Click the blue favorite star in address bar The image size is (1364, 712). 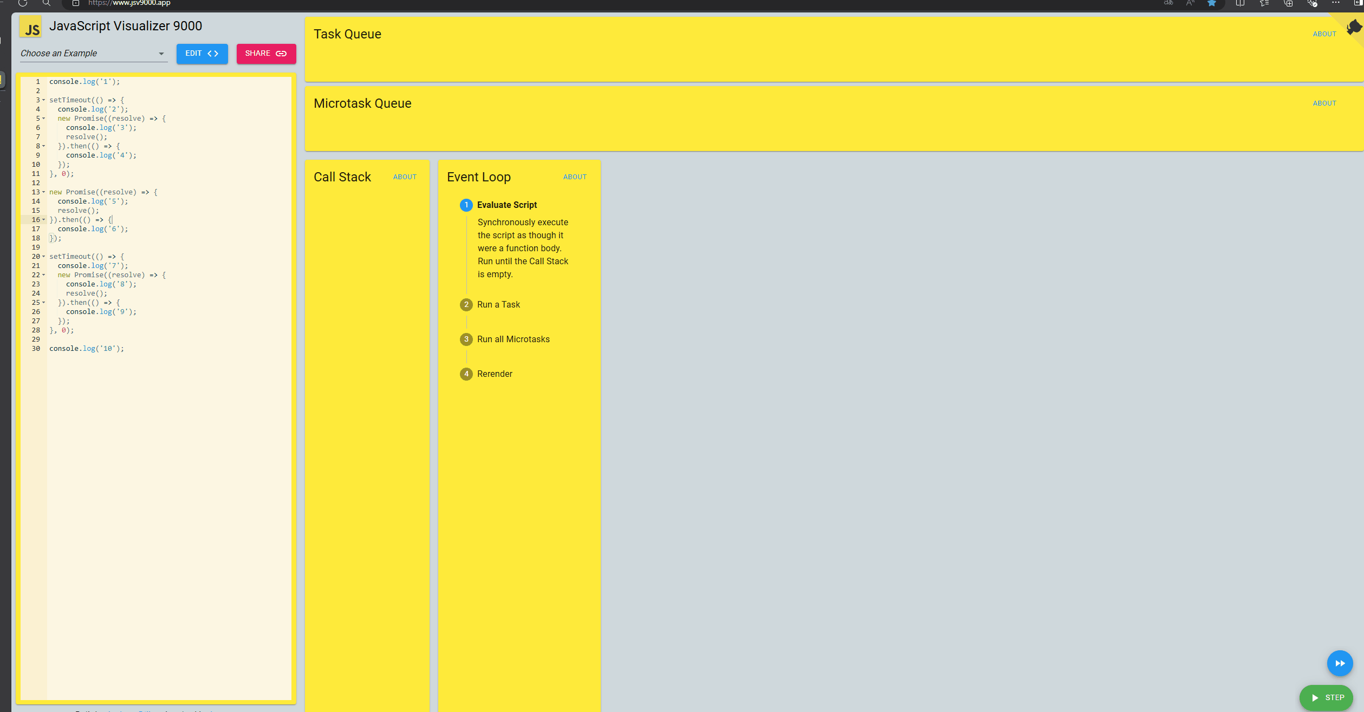[x=1212, y=3]
